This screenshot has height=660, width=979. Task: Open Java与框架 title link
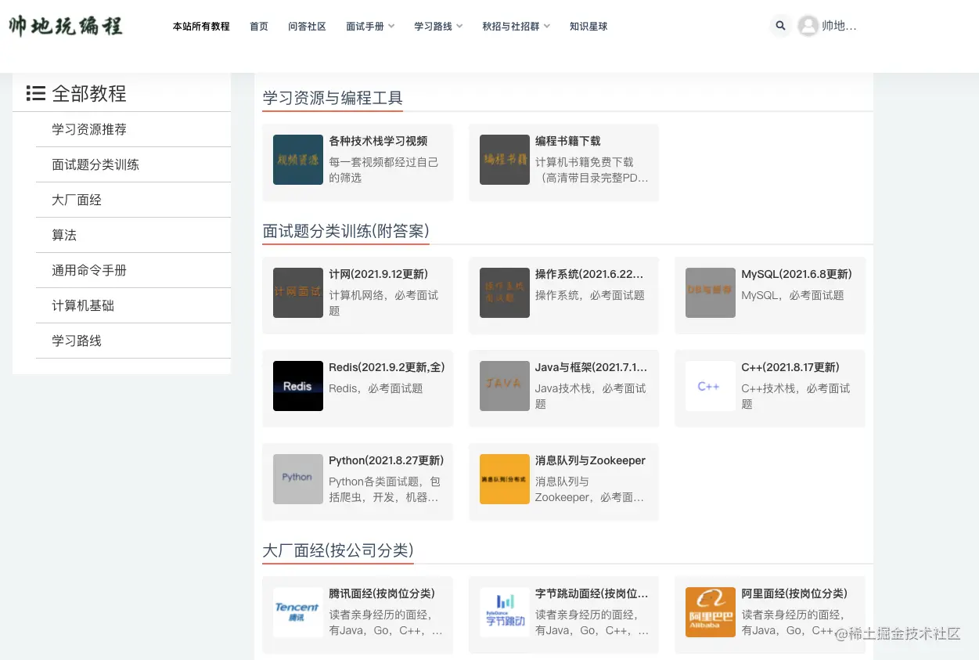[x=591, y=367]
